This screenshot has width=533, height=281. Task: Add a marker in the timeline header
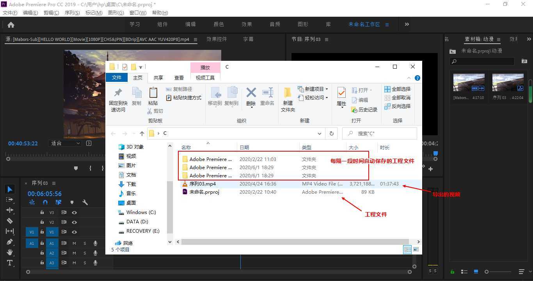coord(72,202)
